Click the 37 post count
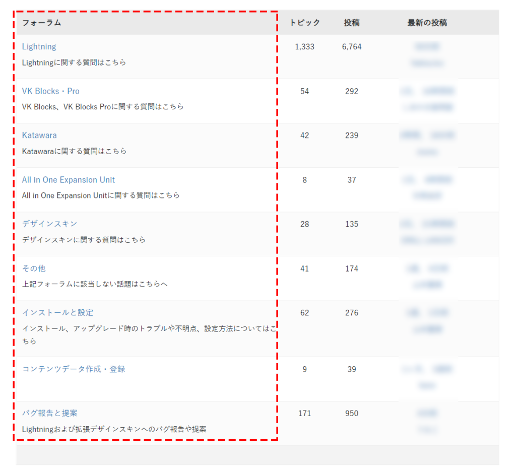The image size is (516, 473). coord(351,180)
